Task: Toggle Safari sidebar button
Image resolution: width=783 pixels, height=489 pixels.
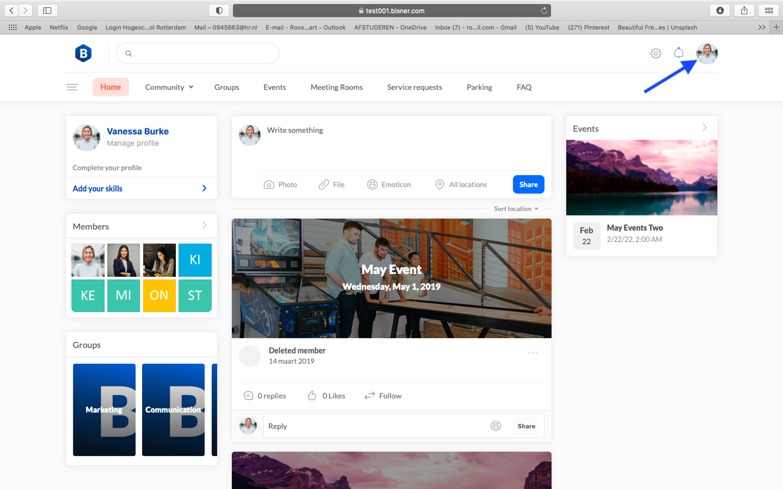Action: (47, 11)
